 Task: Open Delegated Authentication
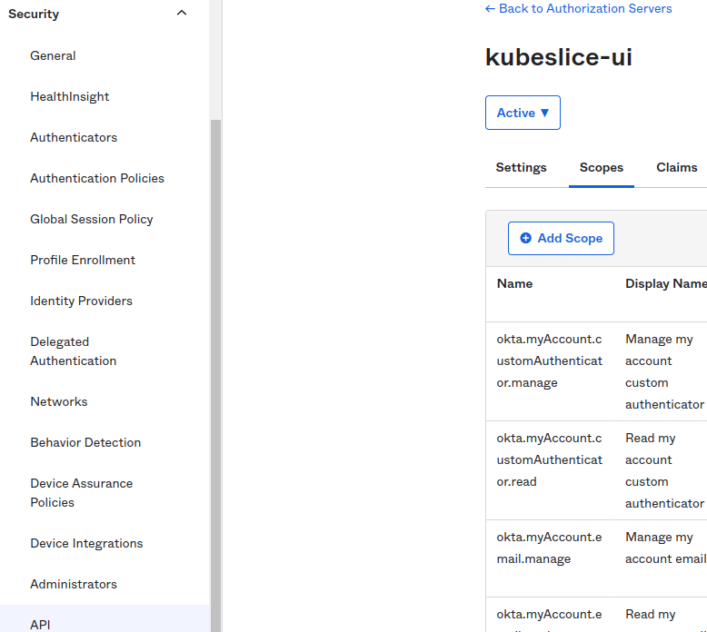tap(73, 351)
